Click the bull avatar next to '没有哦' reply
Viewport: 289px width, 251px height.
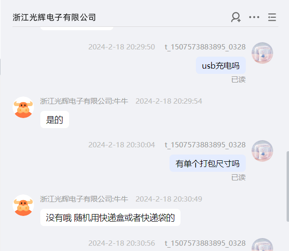point(23,205)
